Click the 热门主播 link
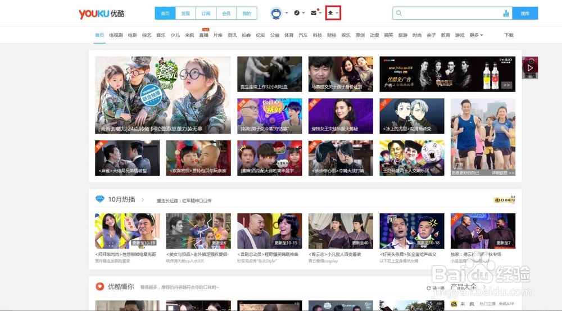 (x=487, y=304)
